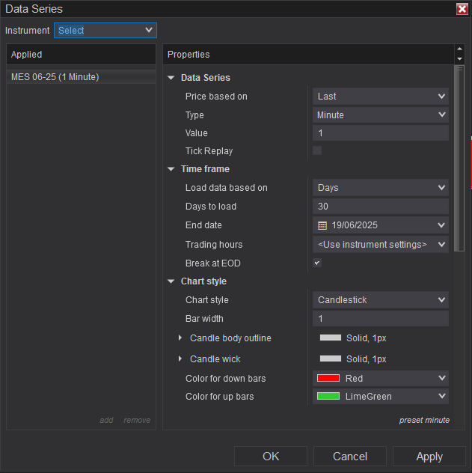Screen dimensions: 472x473
Task: Click the Cancel button
Action: (x=350, y=456)
